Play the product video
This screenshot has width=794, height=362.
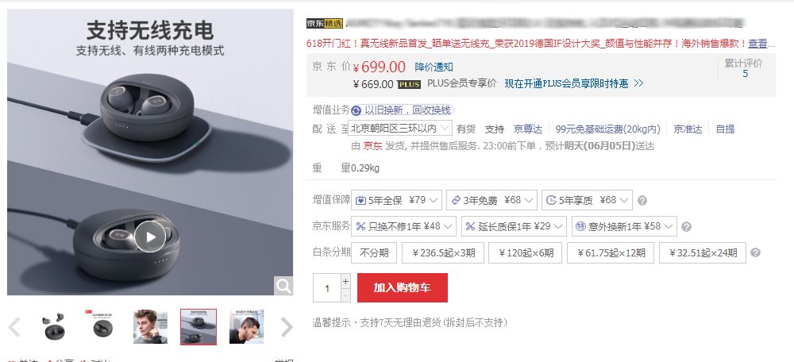pos(150,237)
